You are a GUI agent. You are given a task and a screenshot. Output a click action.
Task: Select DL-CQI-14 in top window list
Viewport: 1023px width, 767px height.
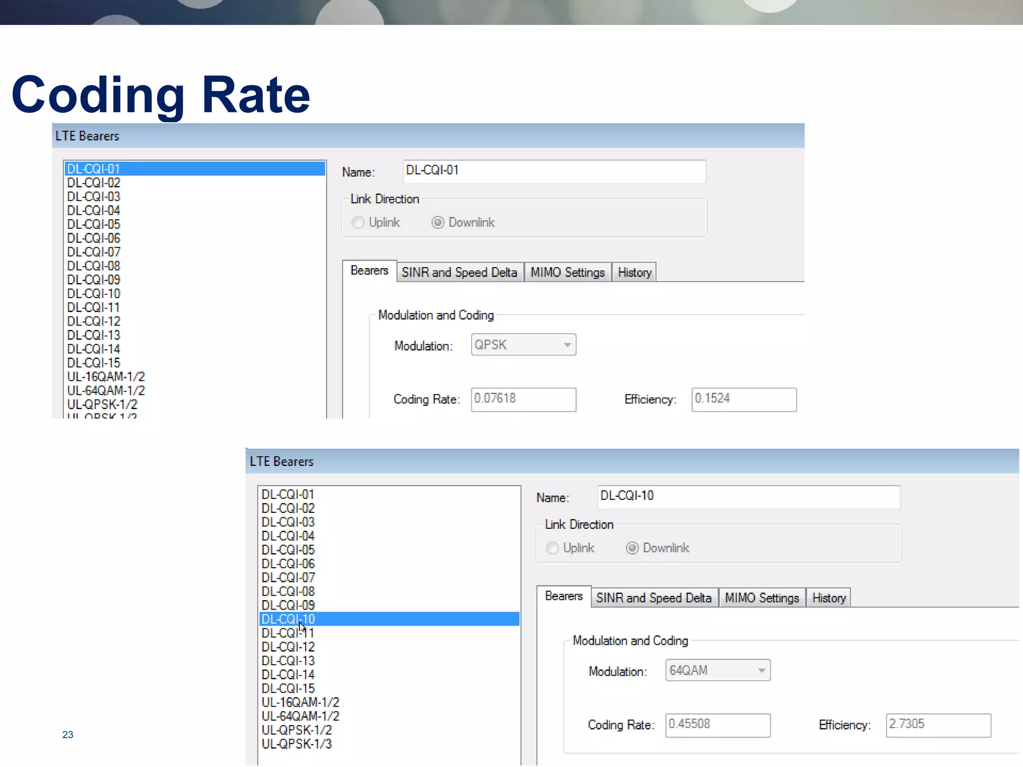click(195, 349)
